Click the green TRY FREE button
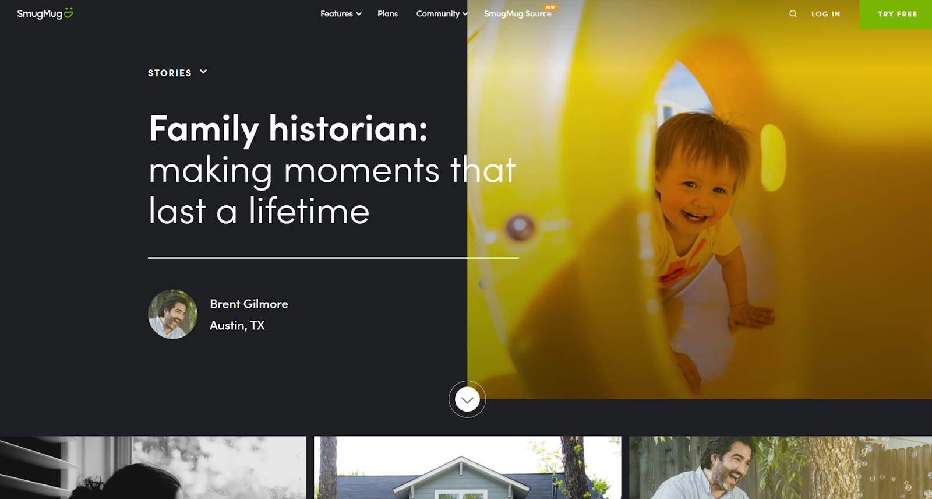 pos(896,14)
